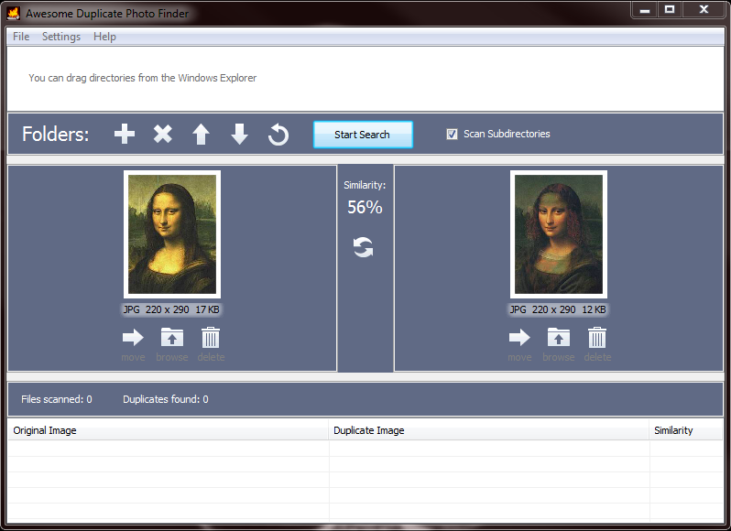
Task: Reset the folder list with circular arrow
Action: pos(278,135)
